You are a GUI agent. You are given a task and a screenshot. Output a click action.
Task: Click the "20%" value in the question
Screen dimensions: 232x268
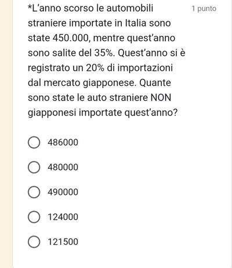click(95, 68)
